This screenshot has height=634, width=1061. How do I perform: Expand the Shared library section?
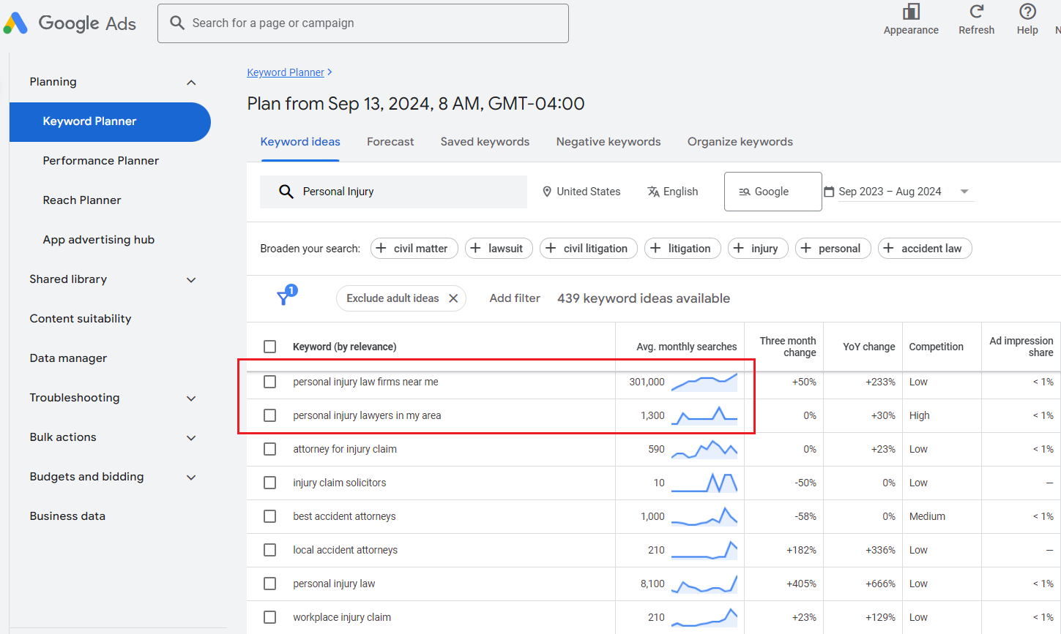(x=190, y=279)
